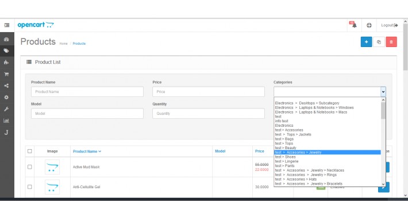
Task: Select 'test > Tops' category option
Action: point(284,143)
